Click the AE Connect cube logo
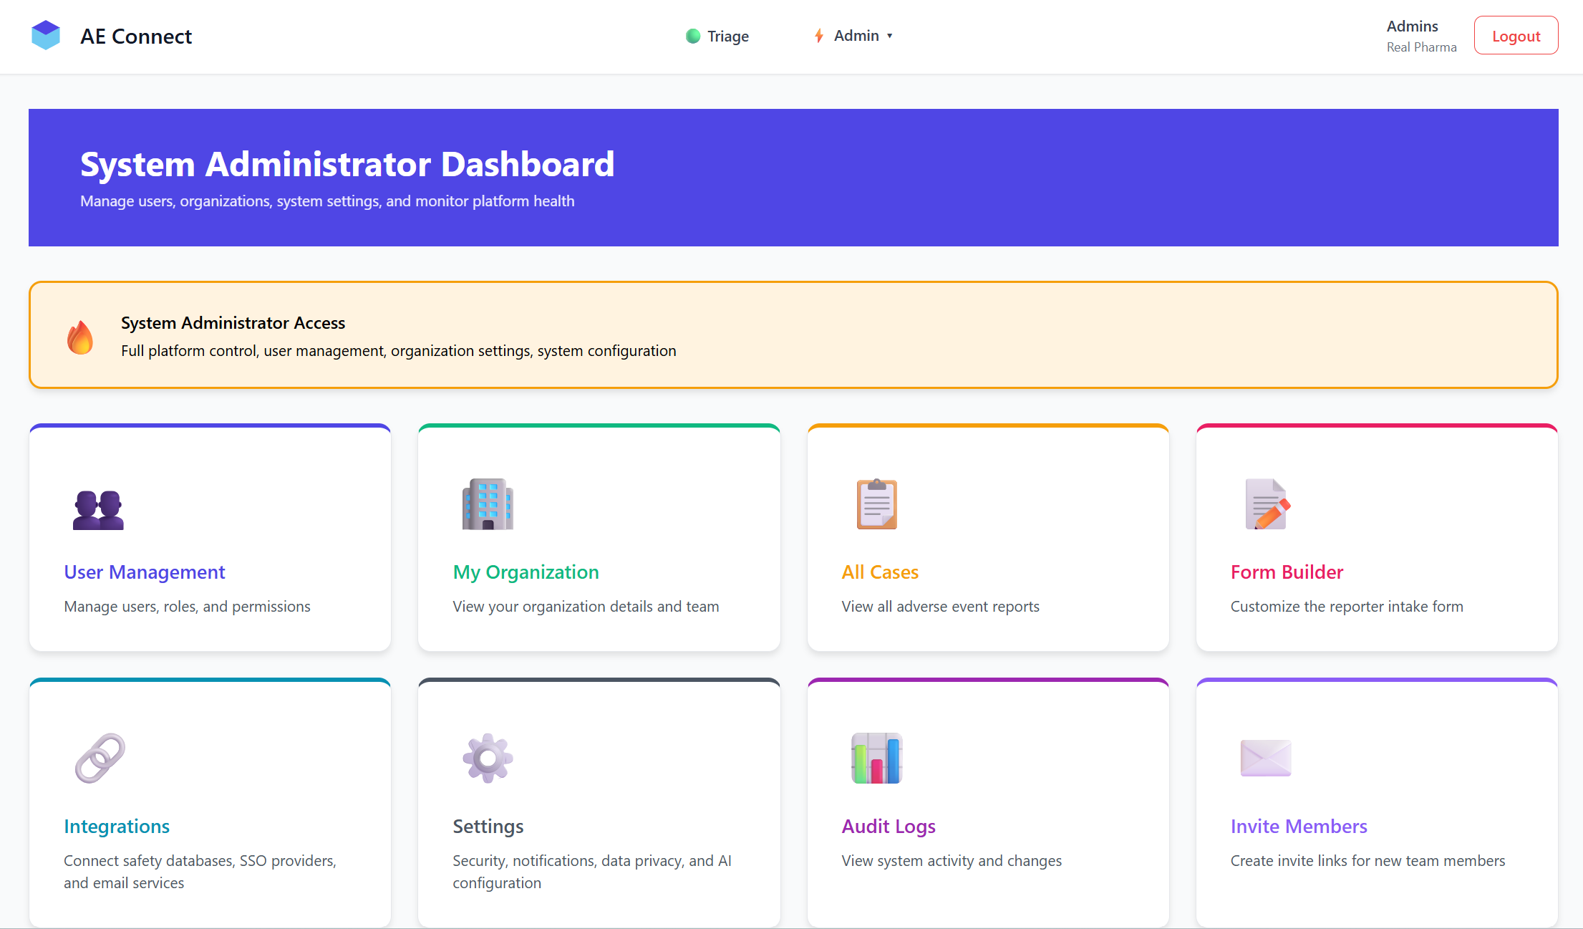 pyautogui.click(x=46, y=36)
